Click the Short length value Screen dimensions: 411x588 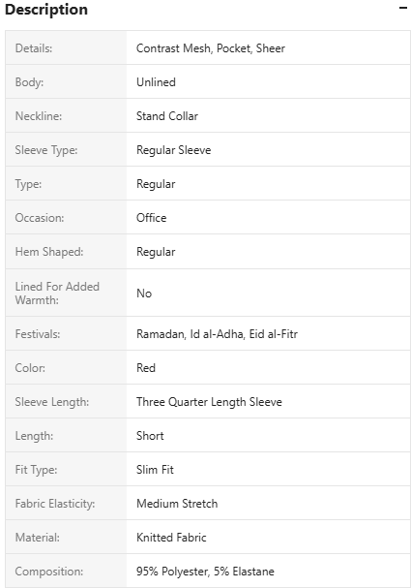[x=150, y=436]
